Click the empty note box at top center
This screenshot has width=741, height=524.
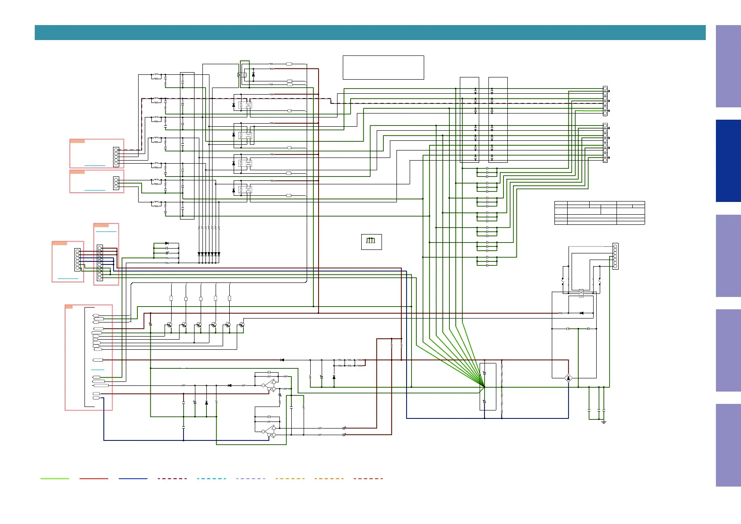[383, 67]
